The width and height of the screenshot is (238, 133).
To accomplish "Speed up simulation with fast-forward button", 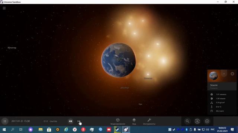I will tap(79, 121).
